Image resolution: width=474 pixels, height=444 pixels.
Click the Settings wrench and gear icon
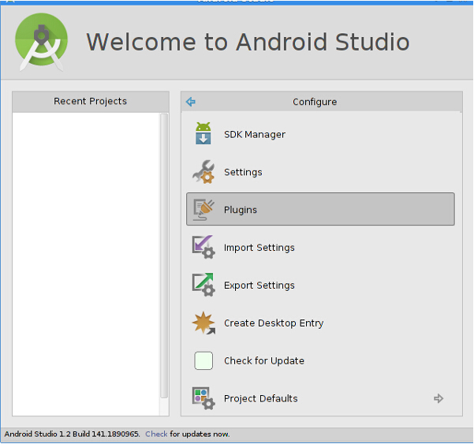[x=203, y=172]
